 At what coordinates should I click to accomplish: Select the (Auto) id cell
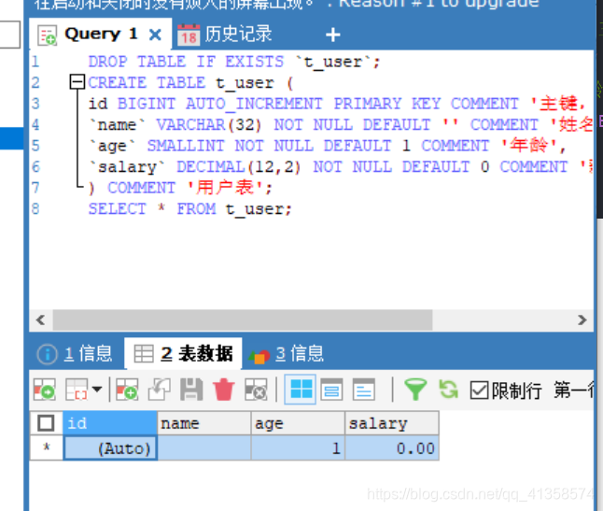[x=110, y=447]
